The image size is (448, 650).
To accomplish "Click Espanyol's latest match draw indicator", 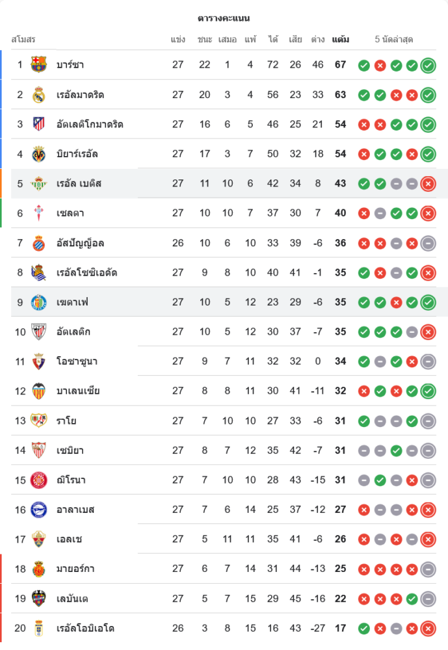I will pyautogui.click(x=428, y=243).
